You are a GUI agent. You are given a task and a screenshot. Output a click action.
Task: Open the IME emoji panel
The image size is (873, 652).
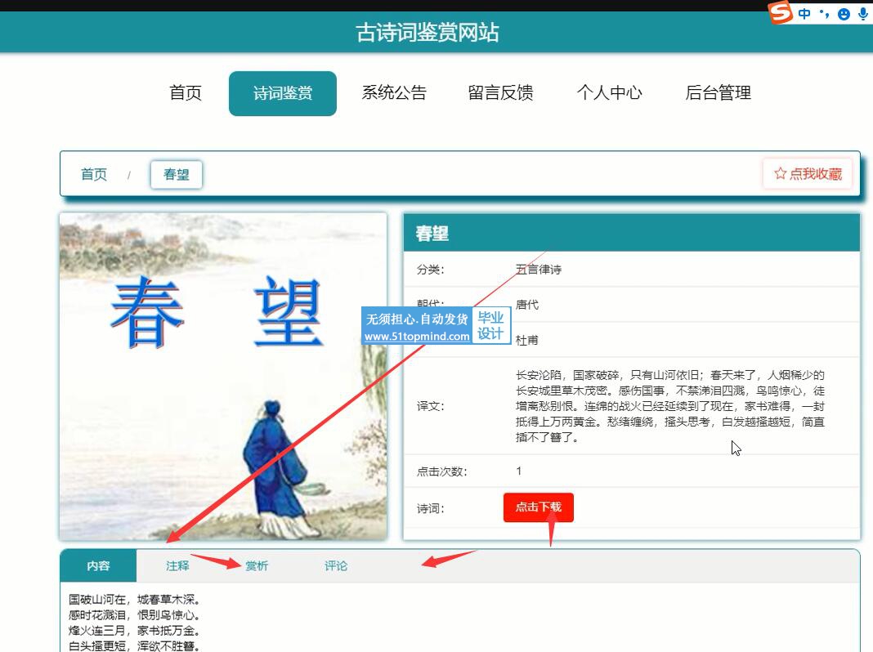(x=844, y=14)
